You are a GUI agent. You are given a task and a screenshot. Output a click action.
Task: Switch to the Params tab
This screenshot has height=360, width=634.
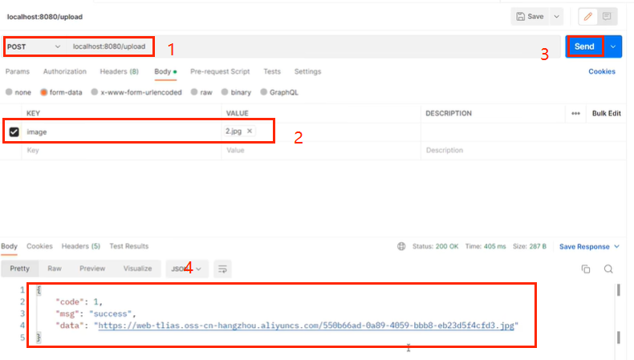(x=18, y=71)
